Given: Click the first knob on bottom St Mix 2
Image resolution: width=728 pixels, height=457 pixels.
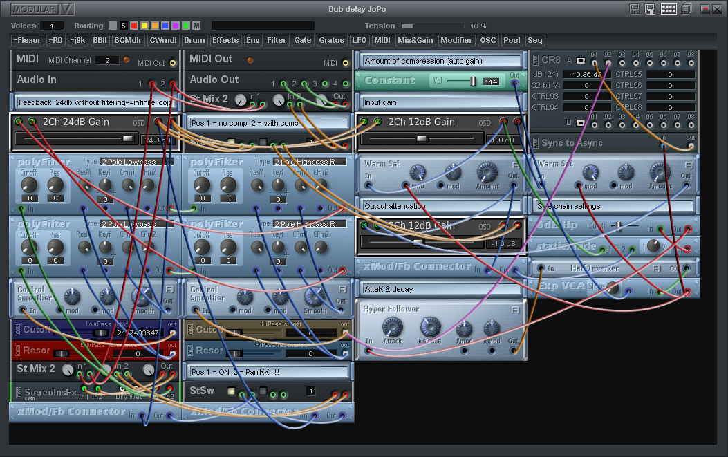Looking at the screenshot, I should click(68, 370).
